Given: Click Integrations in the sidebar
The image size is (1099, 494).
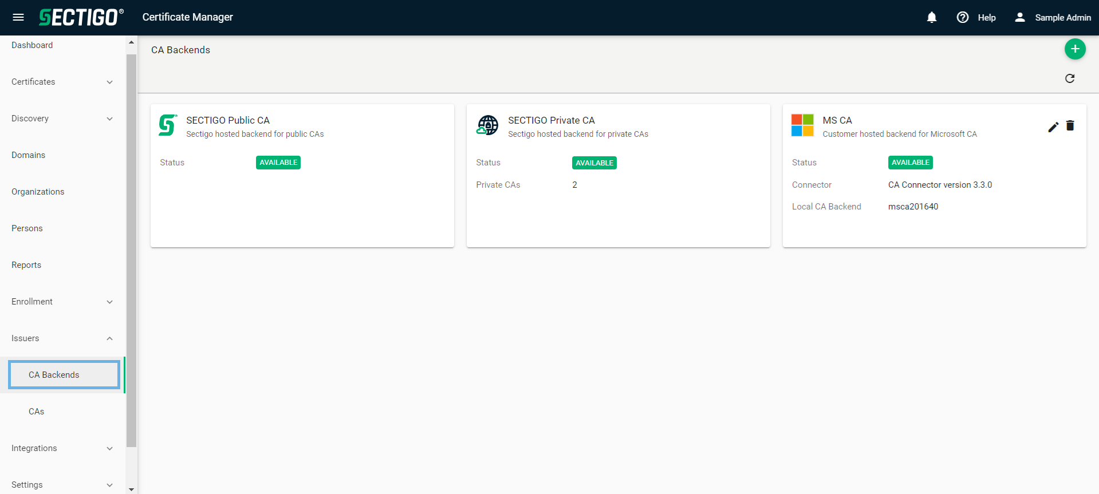Looking at the screenshot, I should pos(34,448).
